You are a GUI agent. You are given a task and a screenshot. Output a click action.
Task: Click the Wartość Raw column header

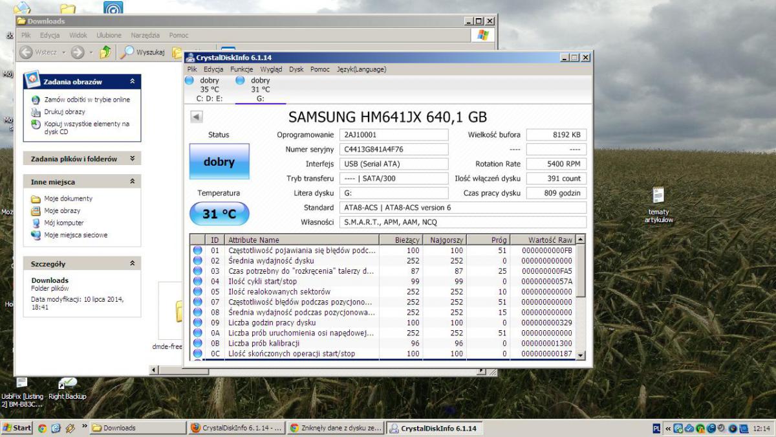click(542, 240)
